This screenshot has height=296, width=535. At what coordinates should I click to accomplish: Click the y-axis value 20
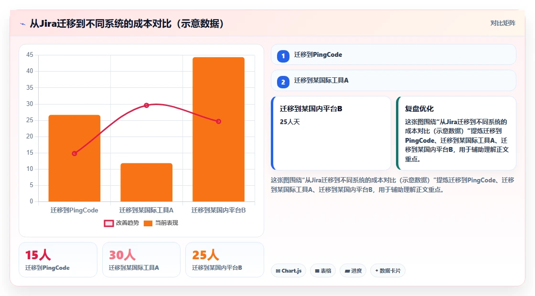click(x=30, y=136)
